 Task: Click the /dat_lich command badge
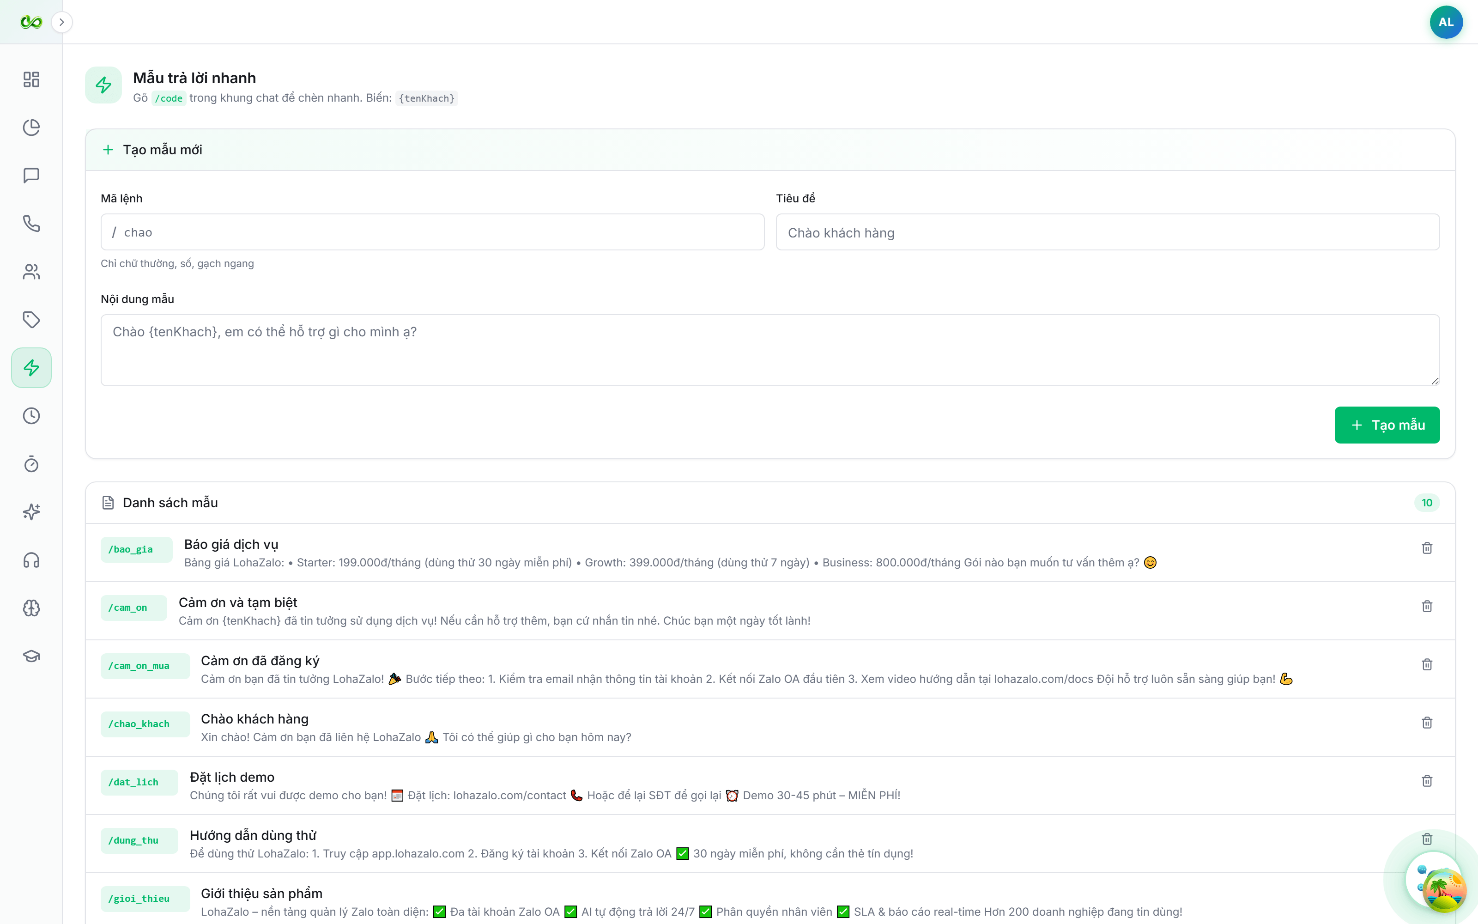pyautogui.click(x=139, y=782)
